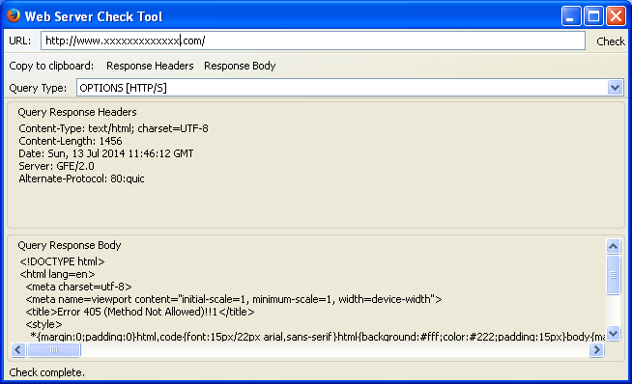632x384 pixels.
Task: Click the '<meta charset=utf-8>' body line
Action: coord(78,287)
